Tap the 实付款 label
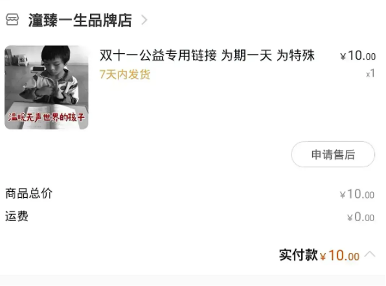 pos(299,255)
